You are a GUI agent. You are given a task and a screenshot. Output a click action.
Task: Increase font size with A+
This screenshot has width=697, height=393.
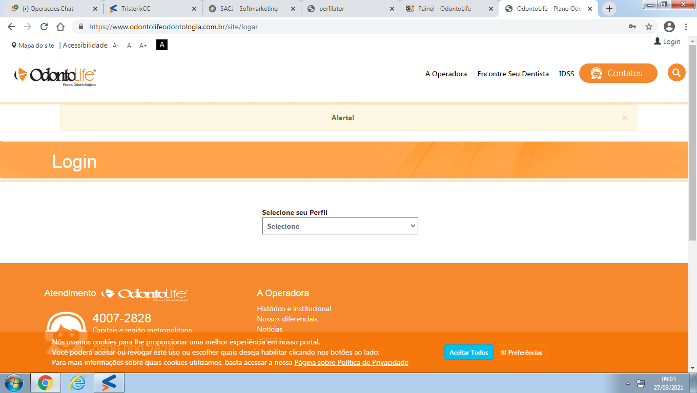143,46
